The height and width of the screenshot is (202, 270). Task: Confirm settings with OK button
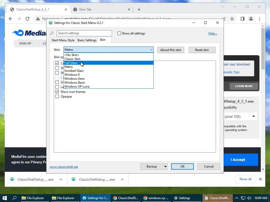point(182,166)
